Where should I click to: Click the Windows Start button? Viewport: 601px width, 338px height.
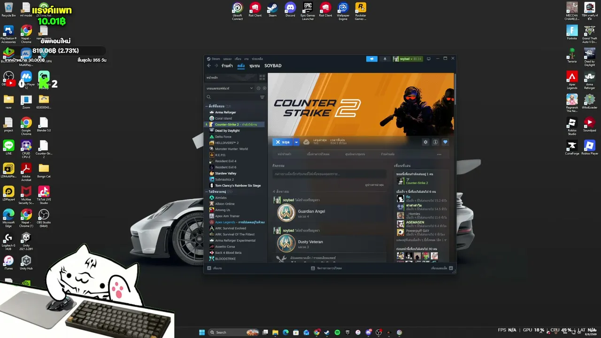click(x=202, y=332)
